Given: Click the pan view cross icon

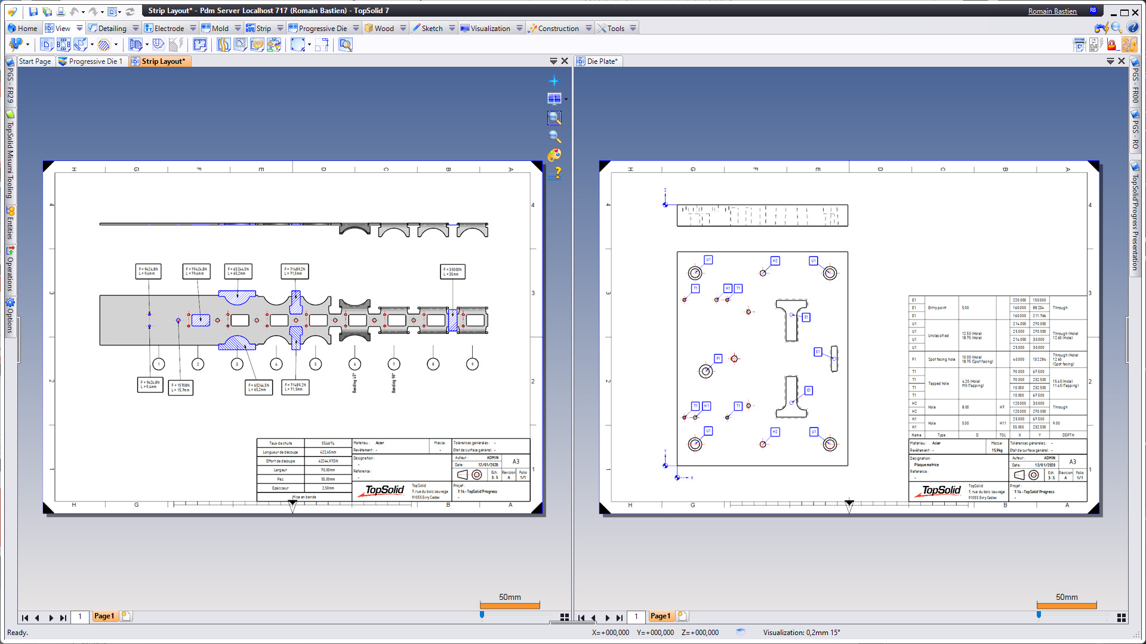Looking at the screenshot, I should coord(554,81).
